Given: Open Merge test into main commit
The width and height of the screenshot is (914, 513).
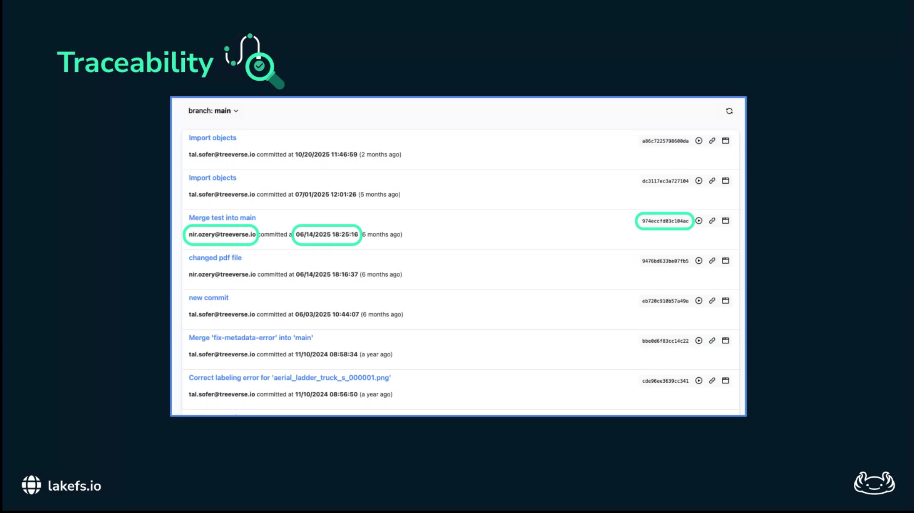Looking at the screenshot, I should (222, 217).
